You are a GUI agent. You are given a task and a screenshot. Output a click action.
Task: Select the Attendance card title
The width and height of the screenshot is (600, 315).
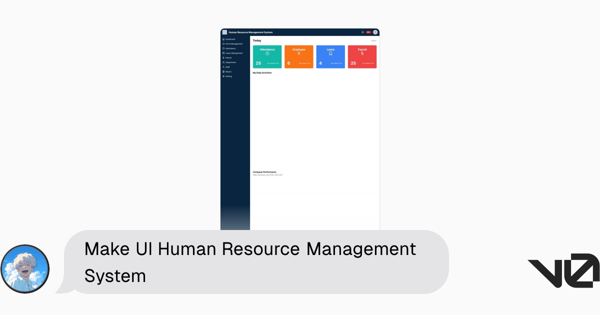[x=267, y=49]
